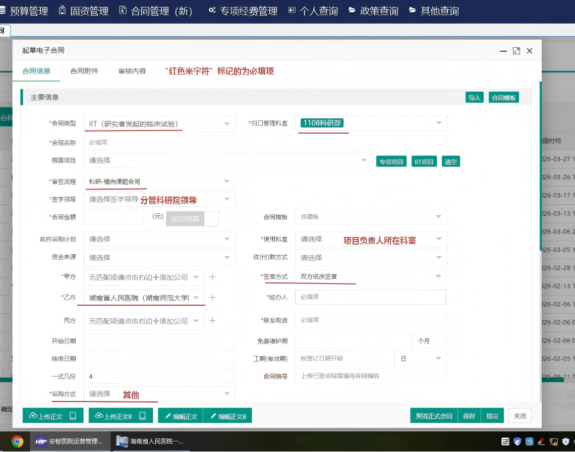The image size is (575, 452).
Task: Click the 清空 button
Action: tap(451, 161)
